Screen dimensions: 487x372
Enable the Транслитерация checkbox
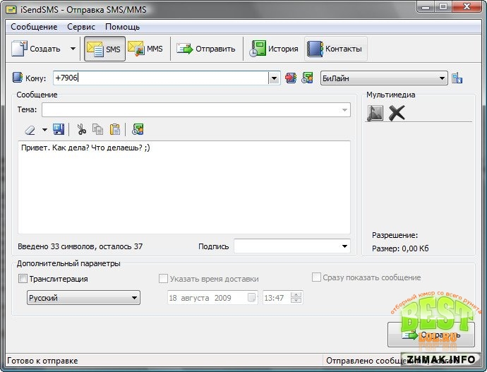coord(23,279)
